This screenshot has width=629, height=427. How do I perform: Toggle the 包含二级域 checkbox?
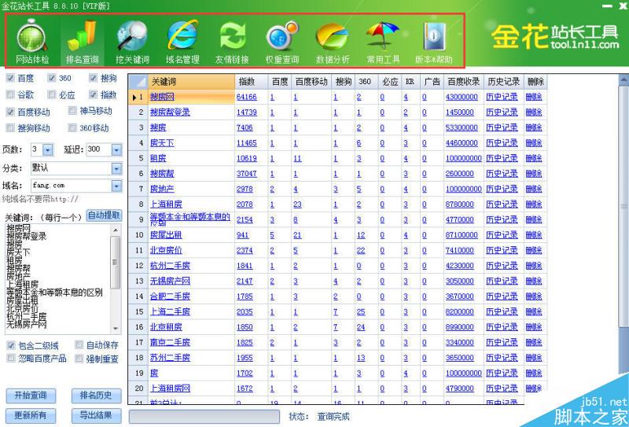[x=10, y=345]
